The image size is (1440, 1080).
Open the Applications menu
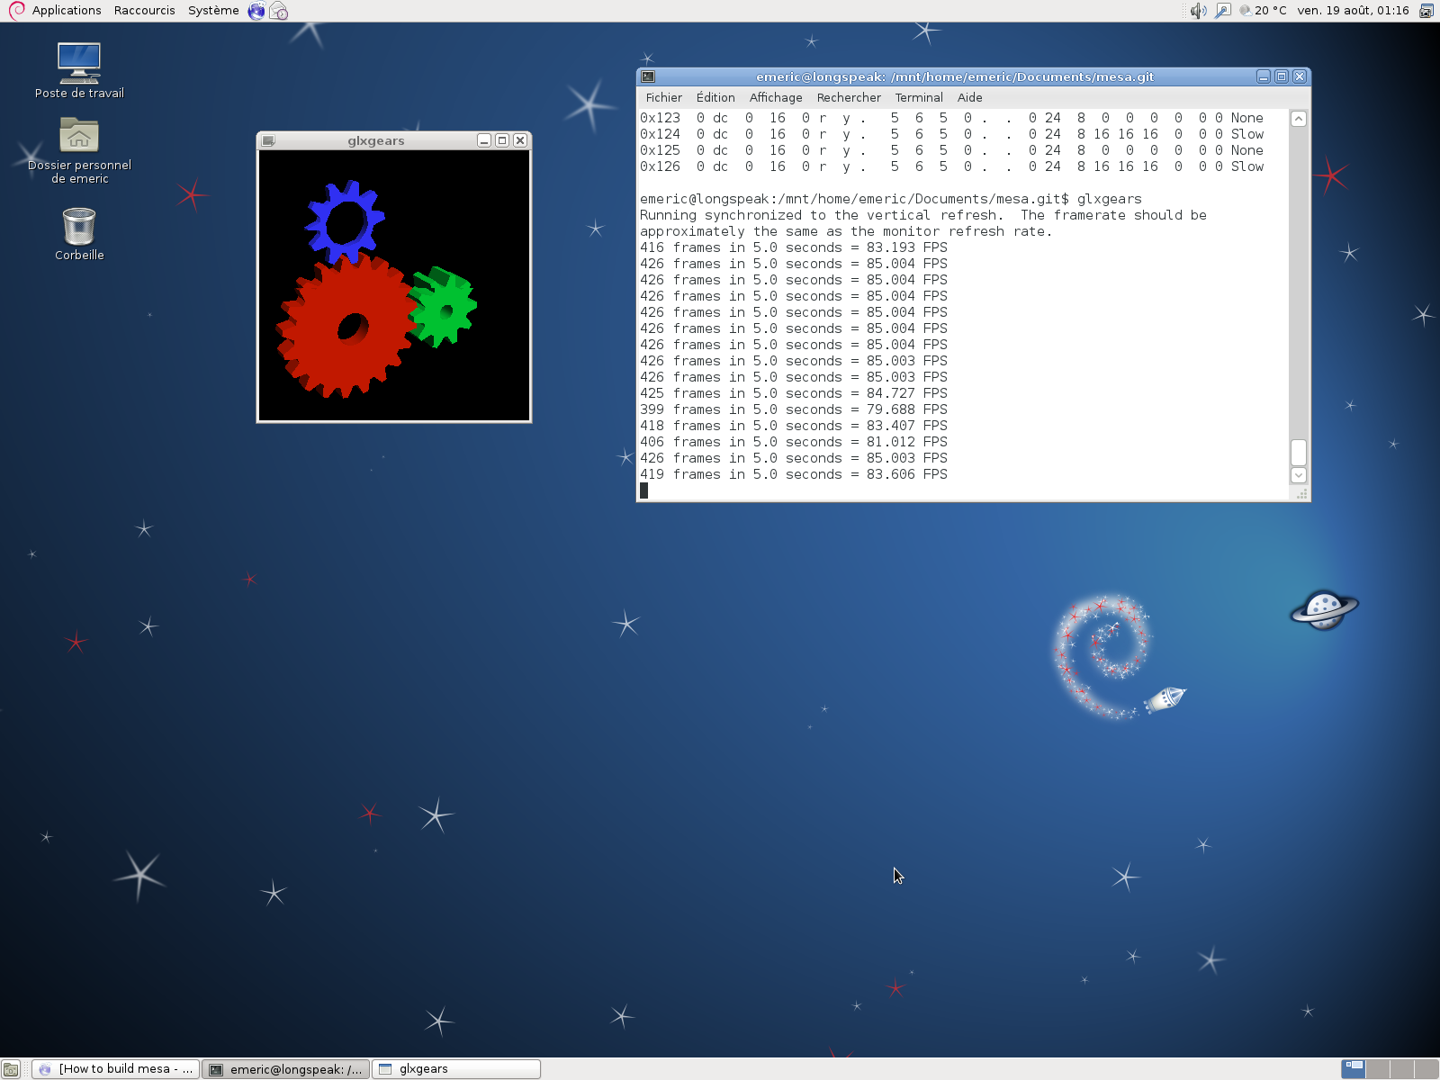66,11
